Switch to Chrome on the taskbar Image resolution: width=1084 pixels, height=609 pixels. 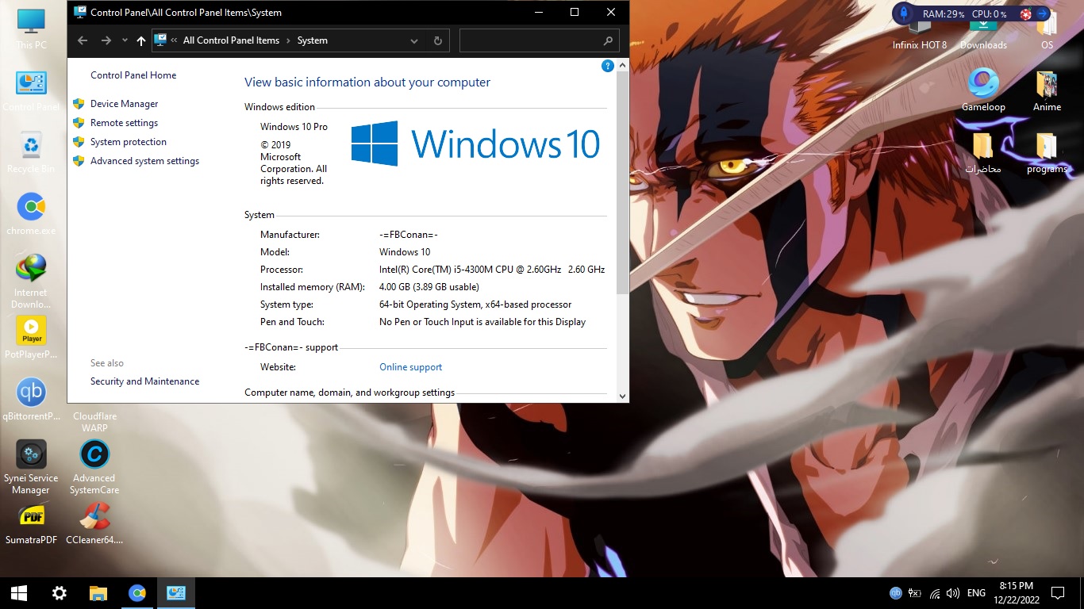(x=137, y=593)
